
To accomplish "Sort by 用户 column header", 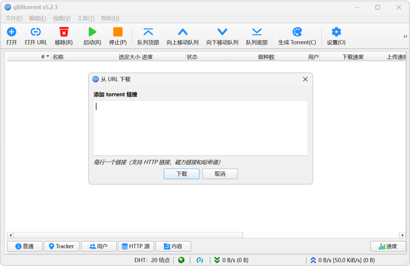I will point(297,57).
